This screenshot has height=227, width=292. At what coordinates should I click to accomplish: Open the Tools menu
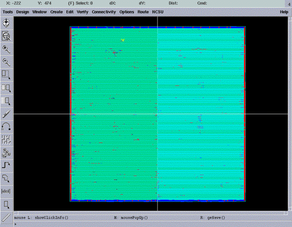[x=8, y=12]
